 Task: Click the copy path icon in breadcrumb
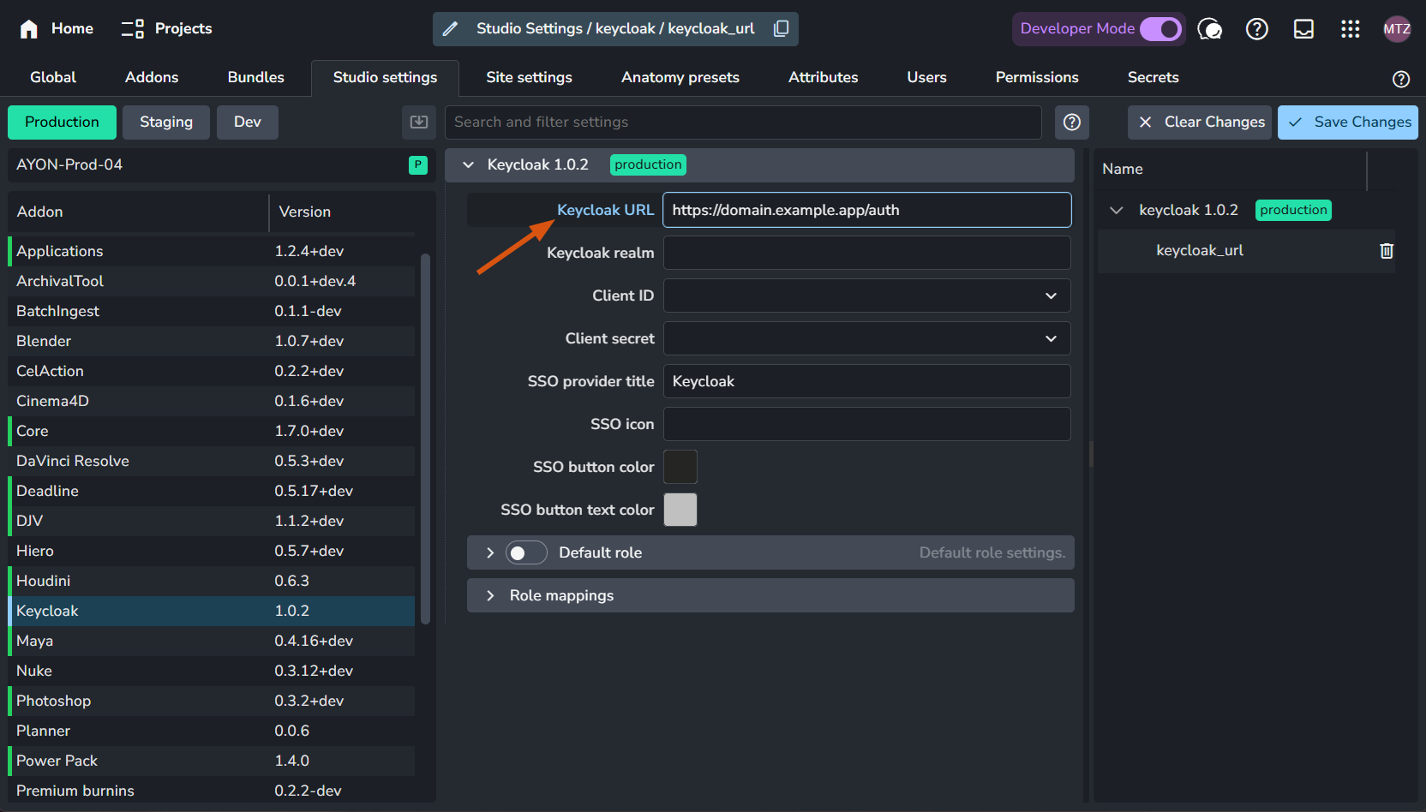point(781,28)
